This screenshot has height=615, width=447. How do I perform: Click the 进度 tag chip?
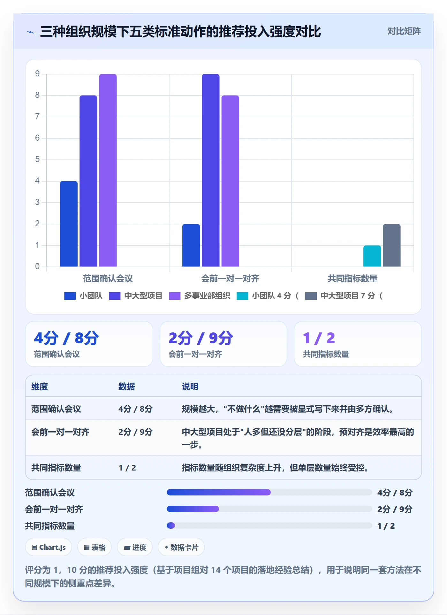pos(135,547)
